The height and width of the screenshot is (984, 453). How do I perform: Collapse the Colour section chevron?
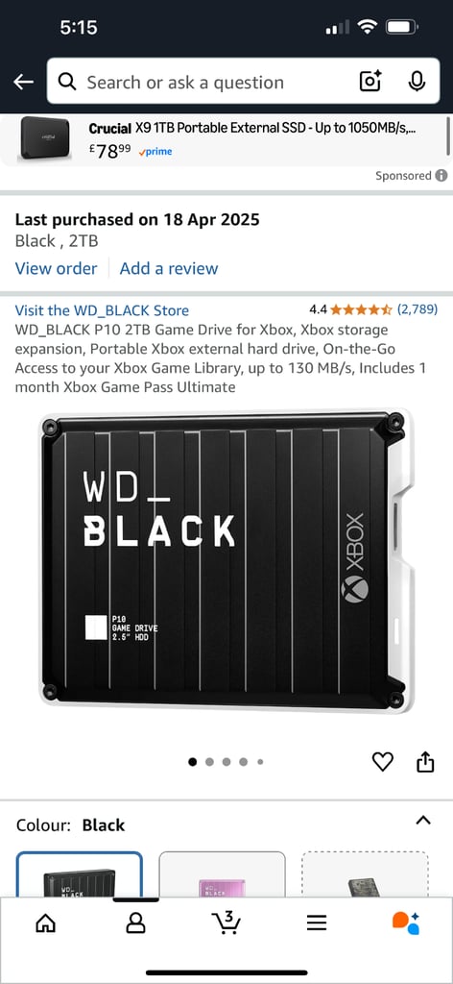point(423,821)
